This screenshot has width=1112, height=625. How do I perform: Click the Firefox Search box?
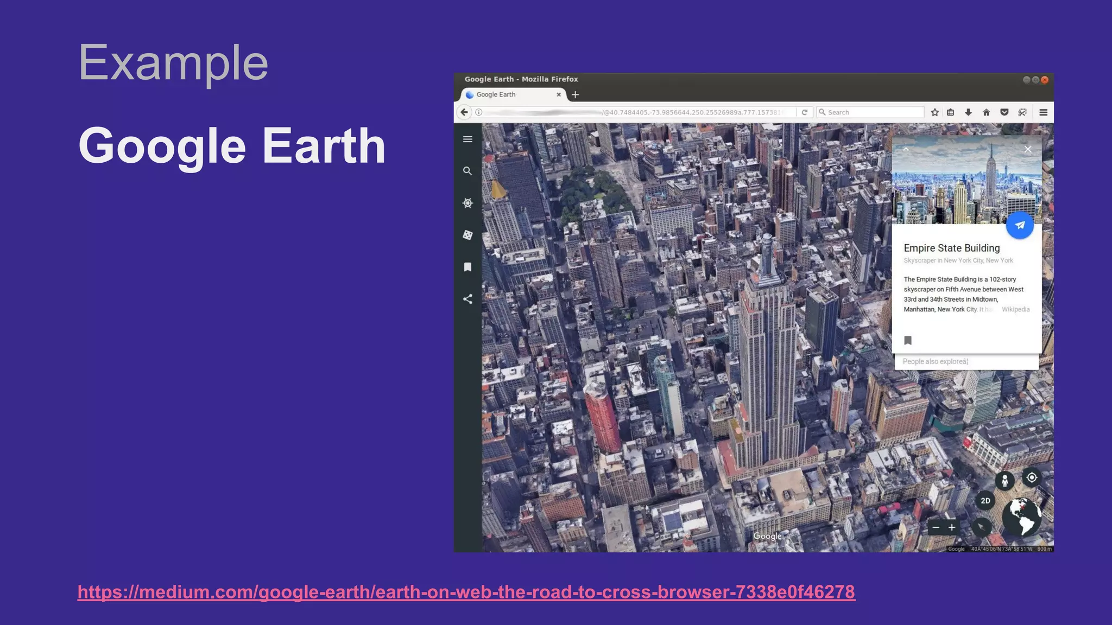tap(870, 112)
